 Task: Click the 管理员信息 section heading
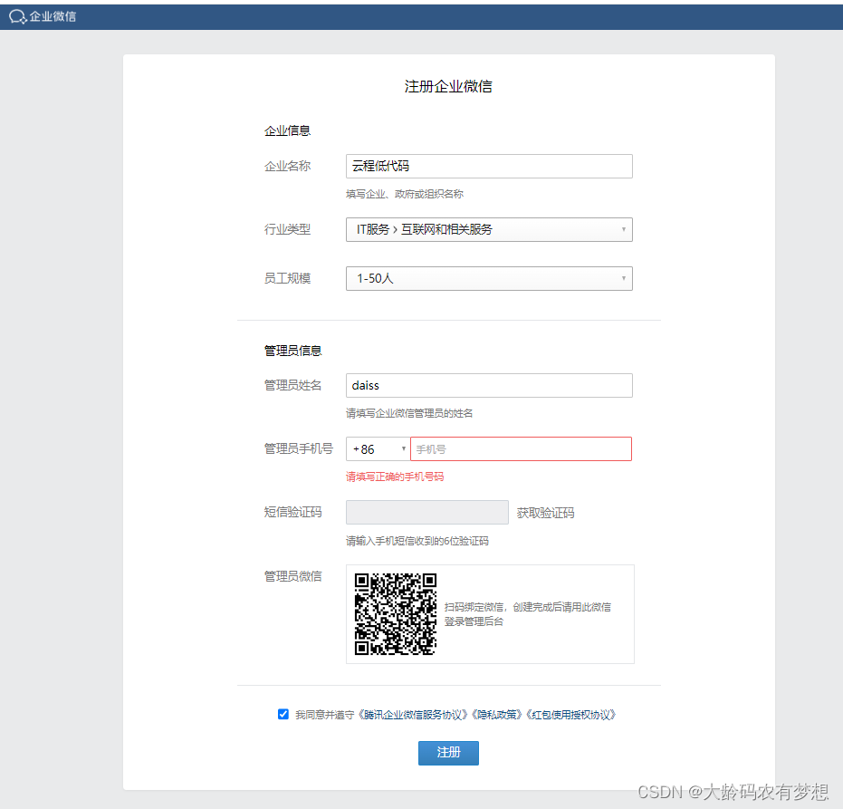point(292,351)
